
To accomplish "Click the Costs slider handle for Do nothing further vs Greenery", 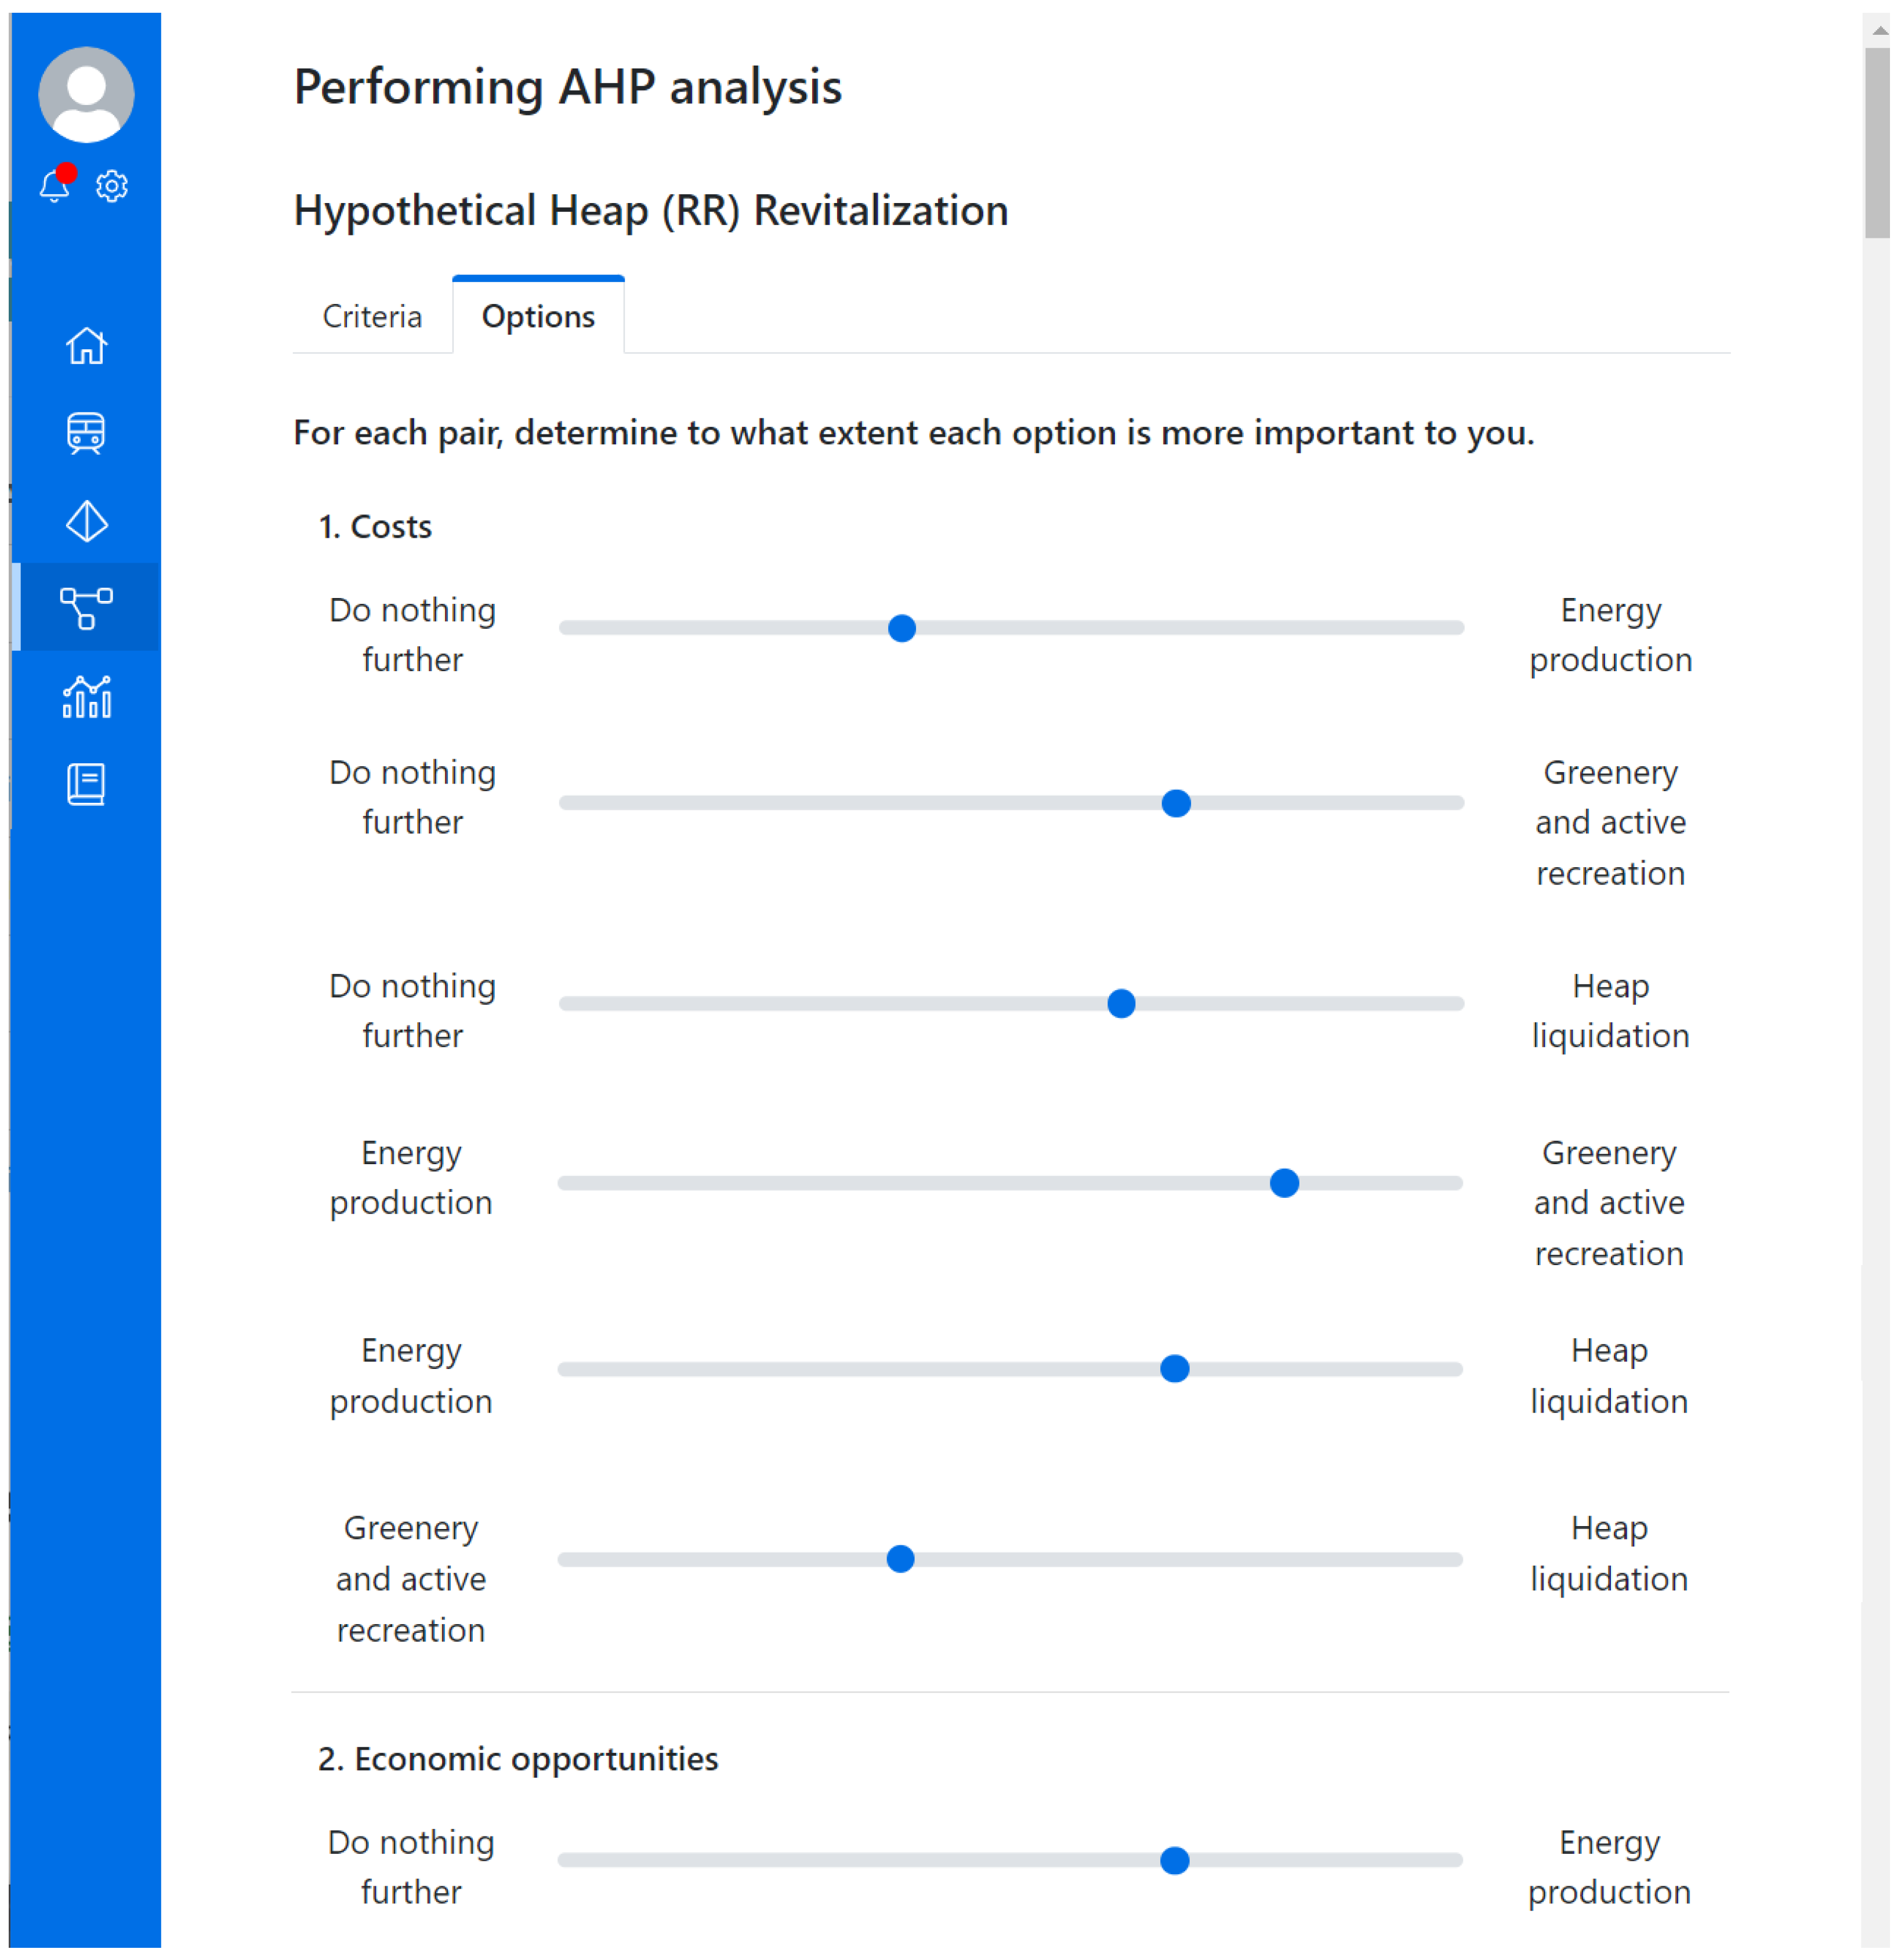I will click(1177, 804).
